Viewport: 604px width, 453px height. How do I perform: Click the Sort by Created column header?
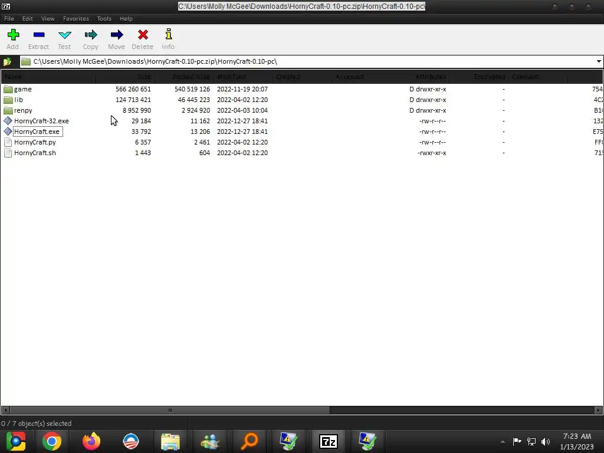pos(301,77)
